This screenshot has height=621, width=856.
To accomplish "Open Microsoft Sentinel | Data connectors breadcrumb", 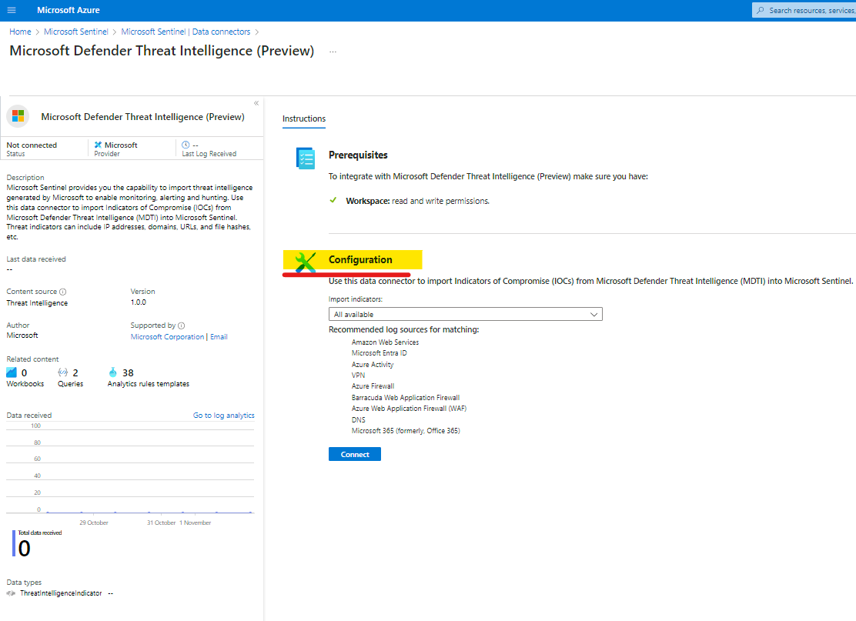I will (x=186, y=32).
